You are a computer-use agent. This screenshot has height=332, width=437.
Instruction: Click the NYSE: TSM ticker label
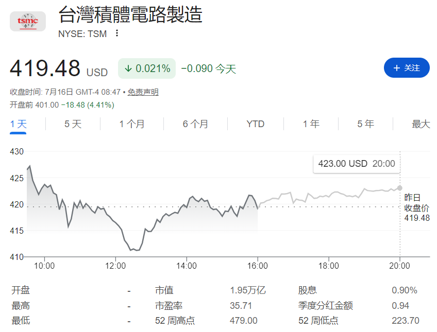pyautogui.click(x=82, y=34)
